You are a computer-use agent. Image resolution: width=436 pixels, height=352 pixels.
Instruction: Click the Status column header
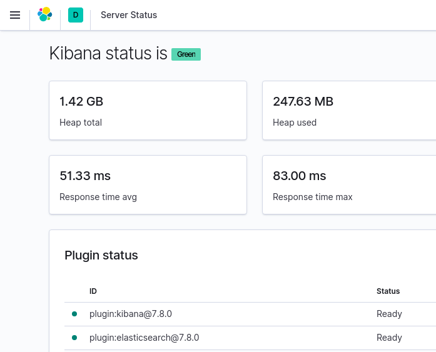(388, 291)
